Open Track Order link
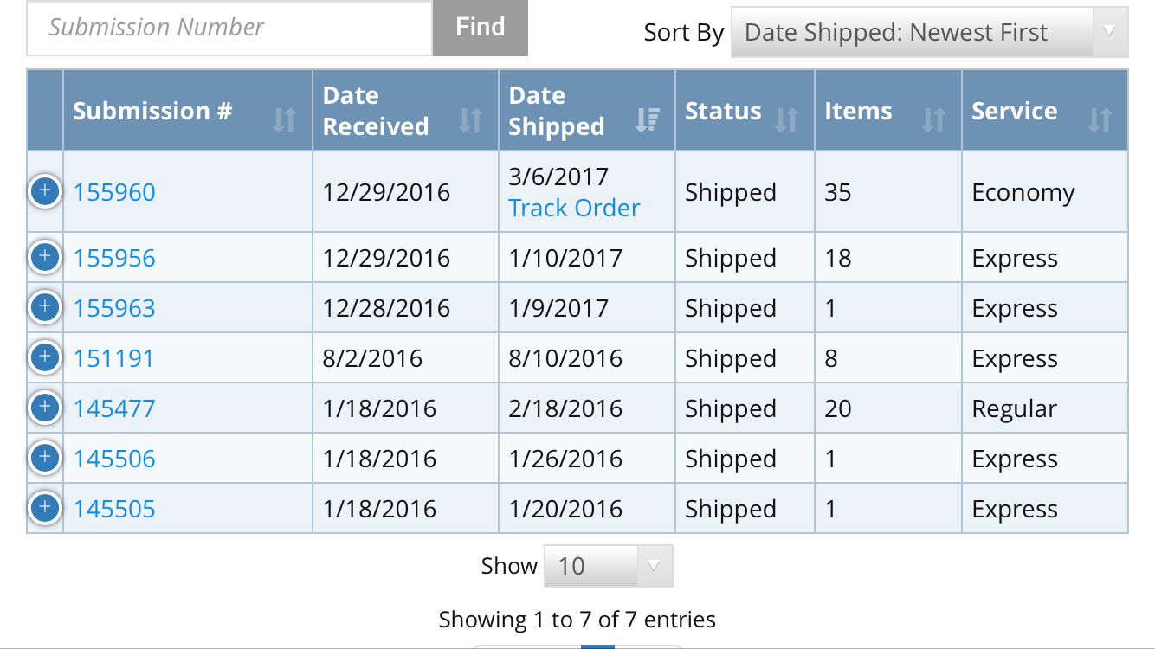The image size is (1155, 649). (x=574, y=208)
